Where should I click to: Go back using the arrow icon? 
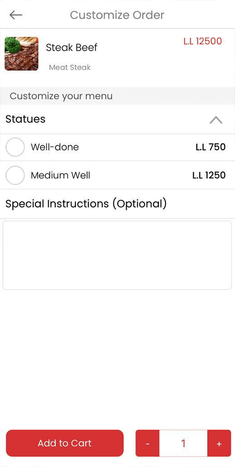coord(16,15)
